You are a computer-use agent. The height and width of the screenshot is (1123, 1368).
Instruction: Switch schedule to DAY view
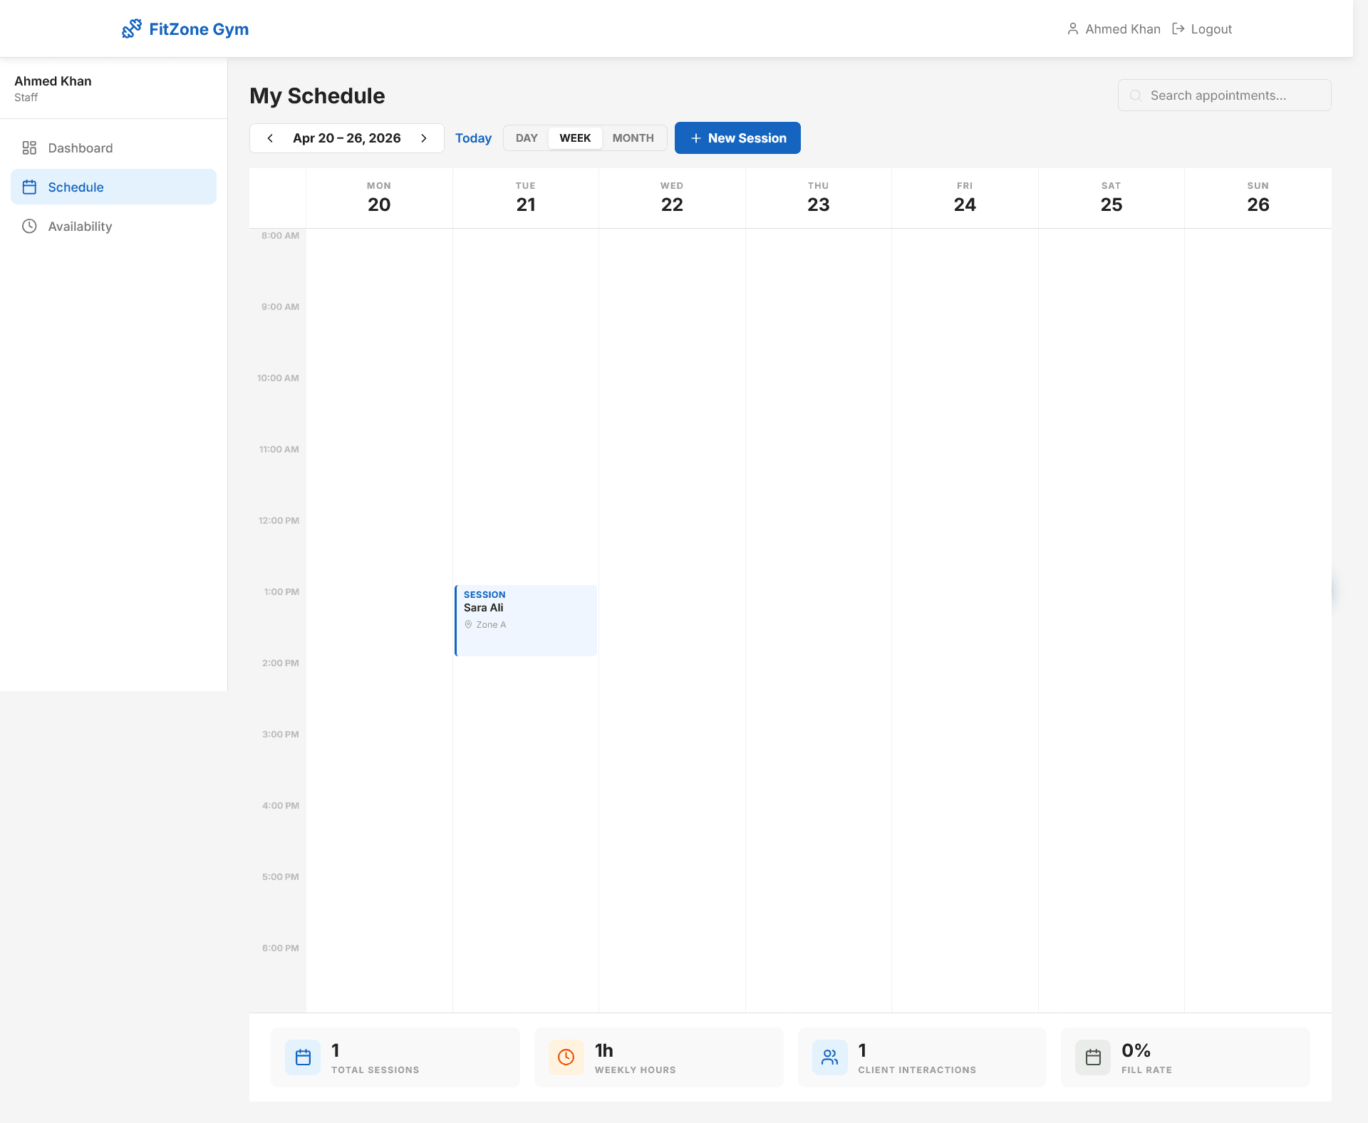527,138
